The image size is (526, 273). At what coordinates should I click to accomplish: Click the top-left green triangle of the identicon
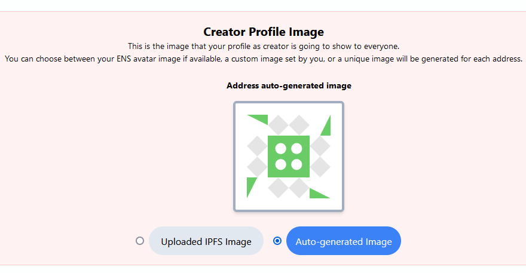click(261, 118)
